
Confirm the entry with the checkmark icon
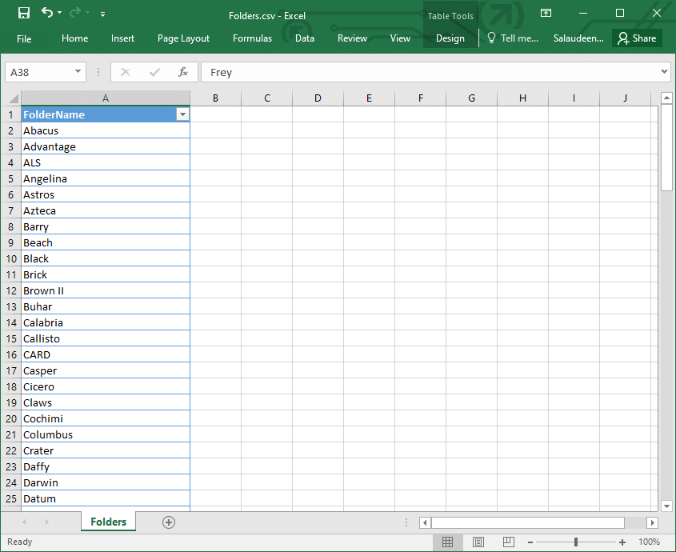154,72
